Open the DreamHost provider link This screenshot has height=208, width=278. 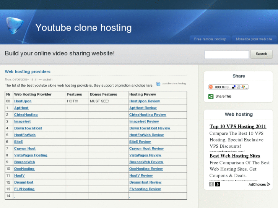pyautogui.click(x=24, y=182)
